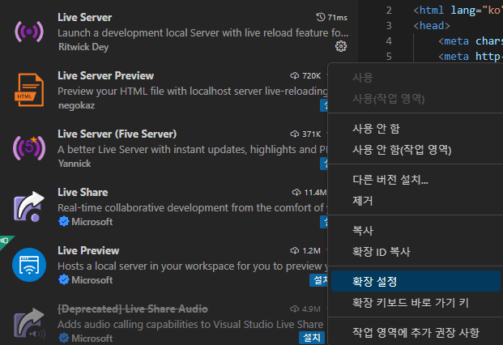Click publisher name Ritwick Dey
This screenshot has width=503, height=345.
coord(83,47)
